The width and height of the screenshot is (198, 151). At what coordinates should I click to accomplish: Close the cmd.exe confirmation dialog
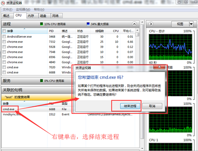[x=159, y=67]
